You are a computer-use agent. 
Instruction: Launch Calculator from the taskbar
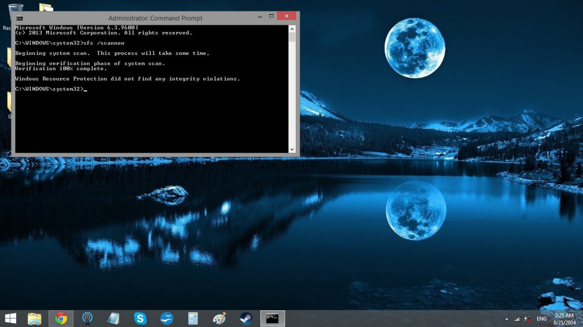pyautogui.click(x=193, y=319)
